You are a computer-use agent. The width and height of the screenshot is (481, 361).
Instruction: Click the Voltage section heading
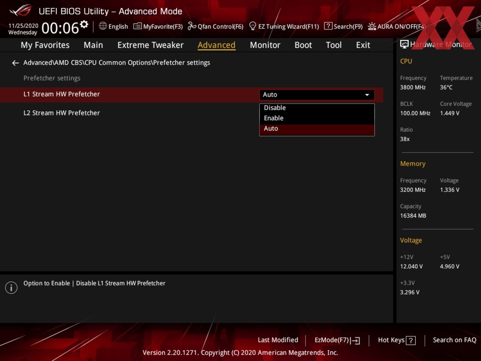(x=411, y=240)
